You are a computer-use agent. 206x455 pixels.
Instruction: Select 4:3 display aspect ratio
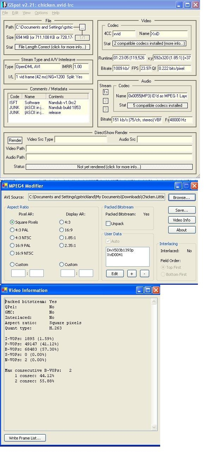[65, 222]
